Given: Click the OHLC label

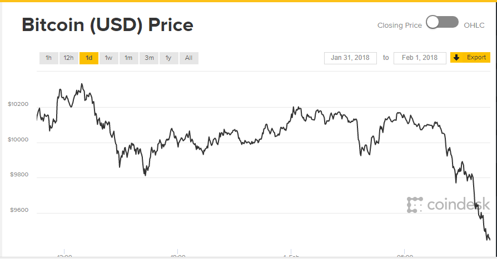Looking at the screenshot, I should tap(474, 26).
